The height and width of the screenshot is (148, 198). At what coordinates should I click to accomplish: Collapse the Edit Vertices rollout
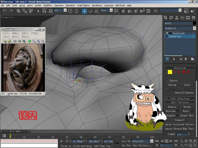coord(179,102)
